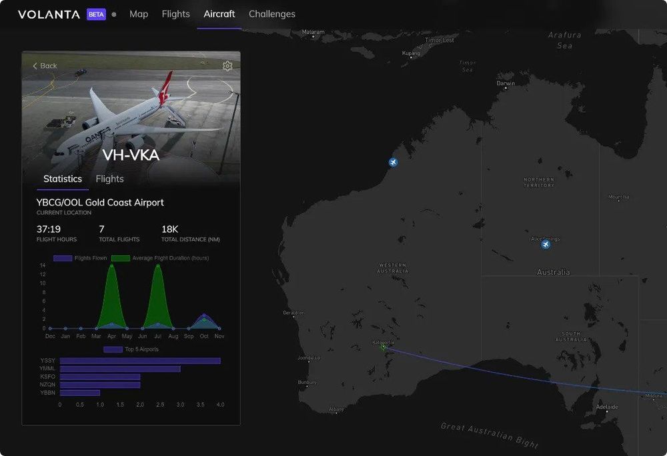Select the aircraft marker near Alice Springs
The height and width of the screenshot is (456, 667).
(546, 244)
